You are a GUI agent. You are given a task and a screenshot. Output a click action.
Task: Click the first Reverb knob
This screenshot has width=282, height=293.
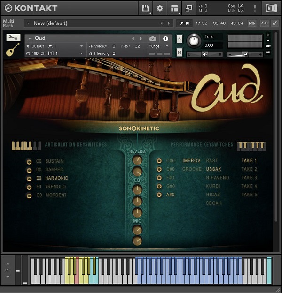[x=137, y=160]
